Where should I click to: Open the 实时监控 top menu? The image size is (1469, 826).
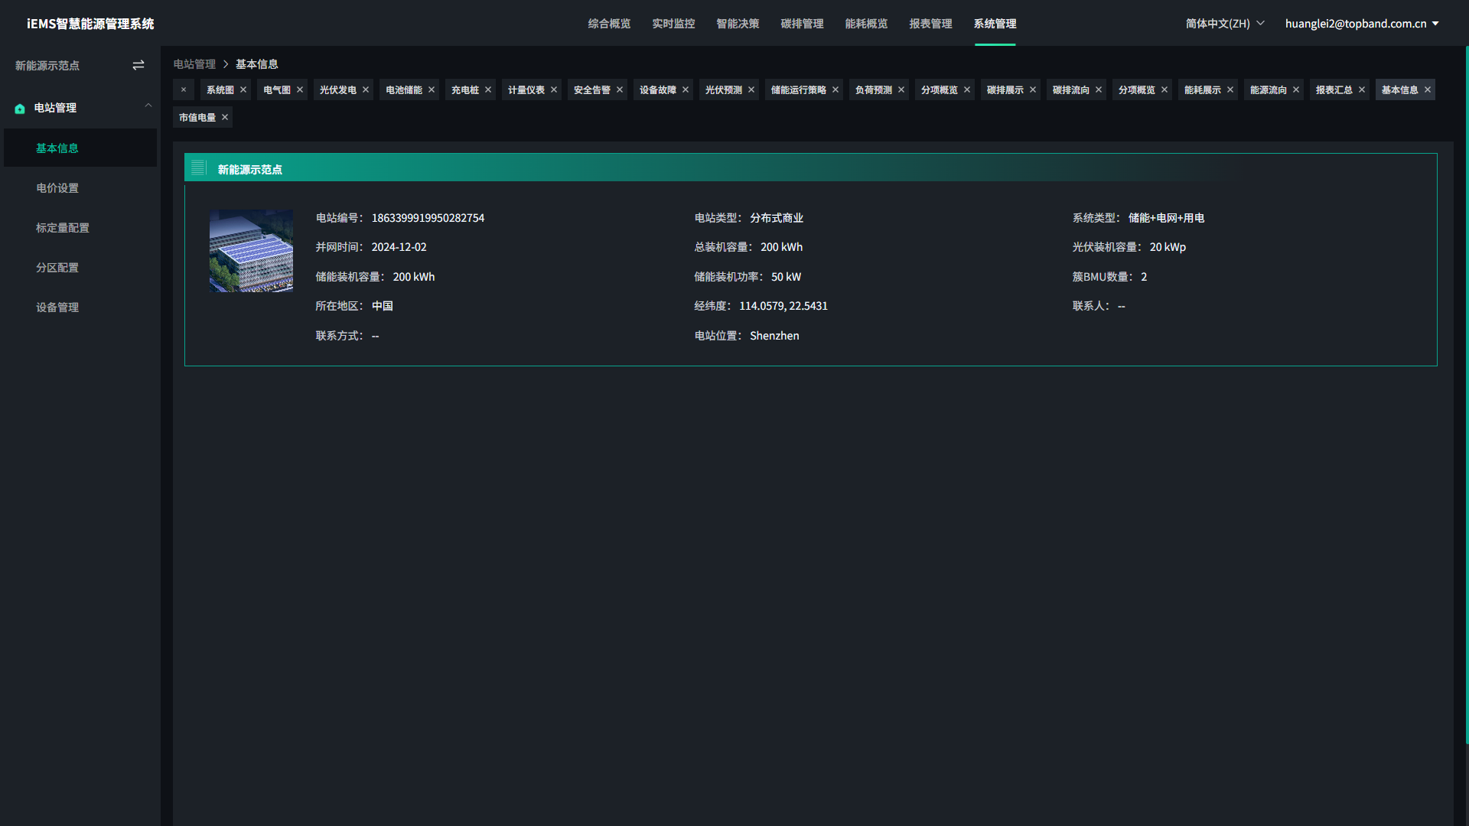pyautogui.click(x=673, y=24)
